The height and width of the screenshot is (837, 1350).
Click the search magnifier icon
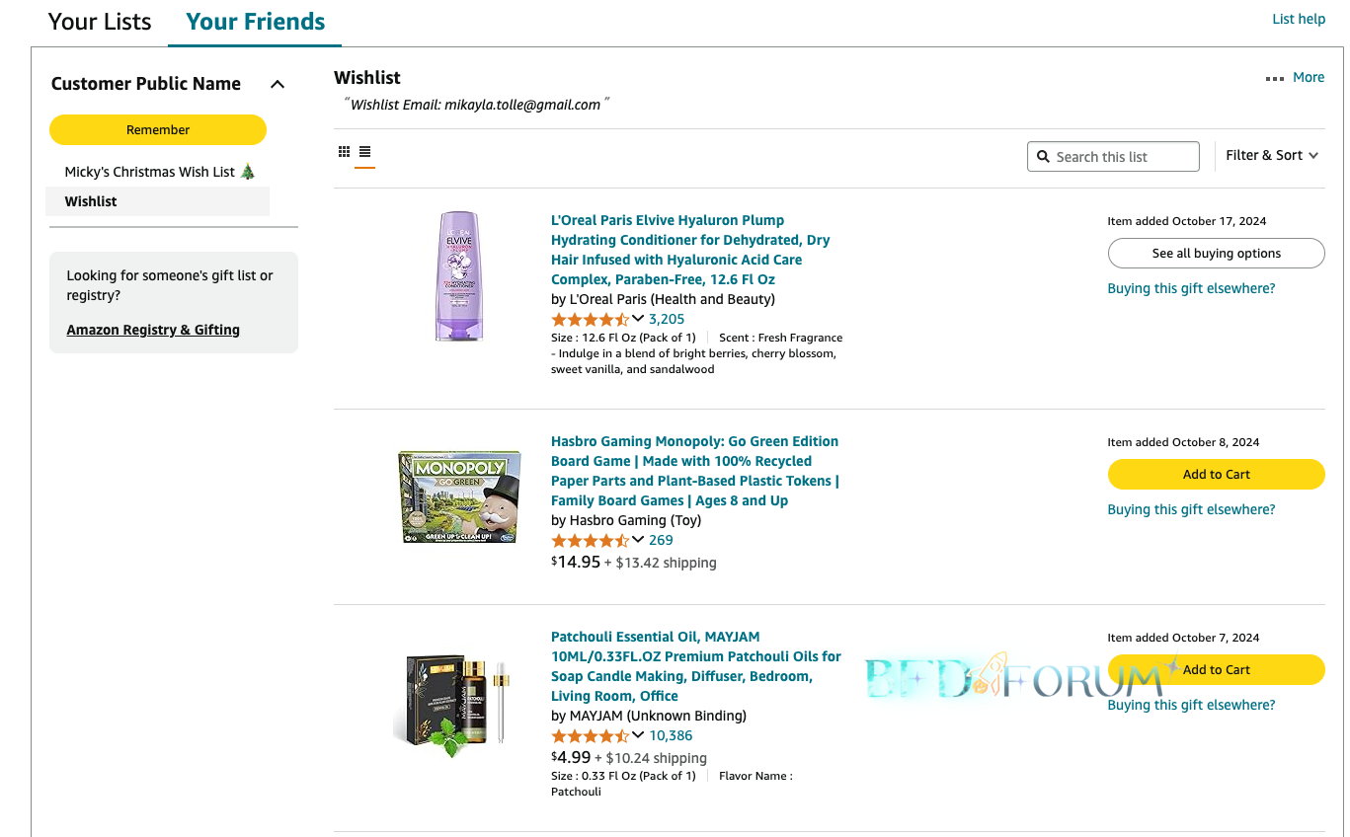click(x=1043, y=156)
